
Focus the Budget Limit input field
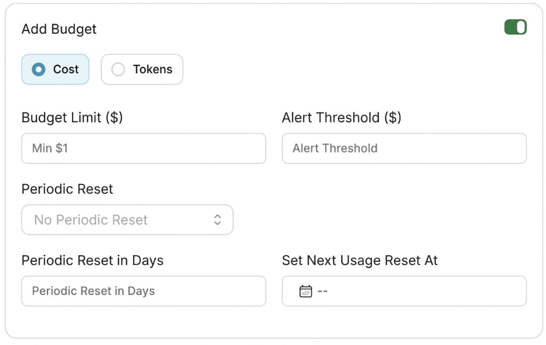[144, 148]
